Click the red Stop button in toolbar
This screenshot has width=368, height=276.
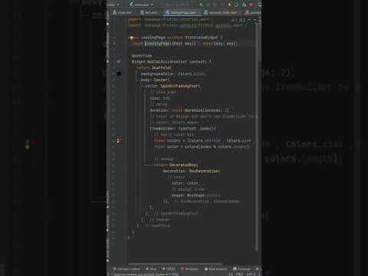251,5
